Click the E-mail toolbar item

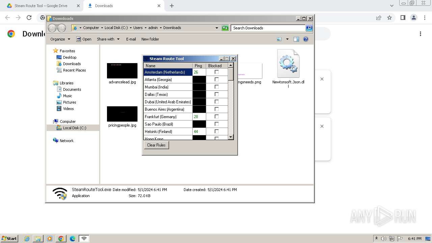[x=131, y=39]
